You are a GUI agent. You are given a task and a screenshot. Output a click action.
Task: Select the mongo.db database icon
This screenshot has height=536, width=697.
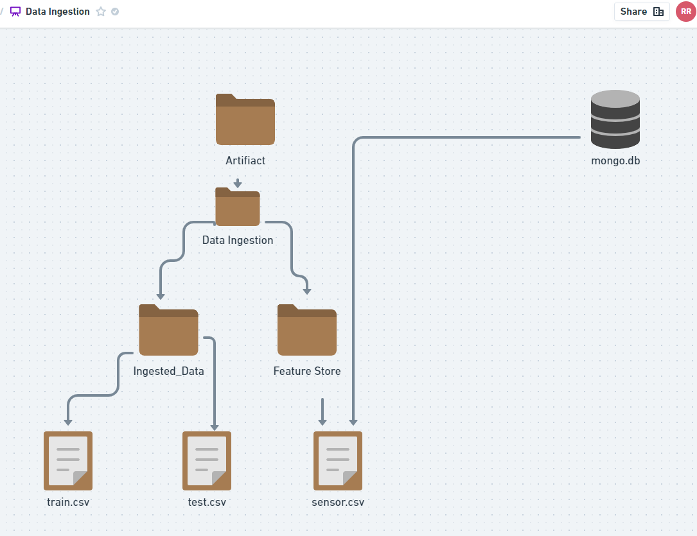point(615,119)
